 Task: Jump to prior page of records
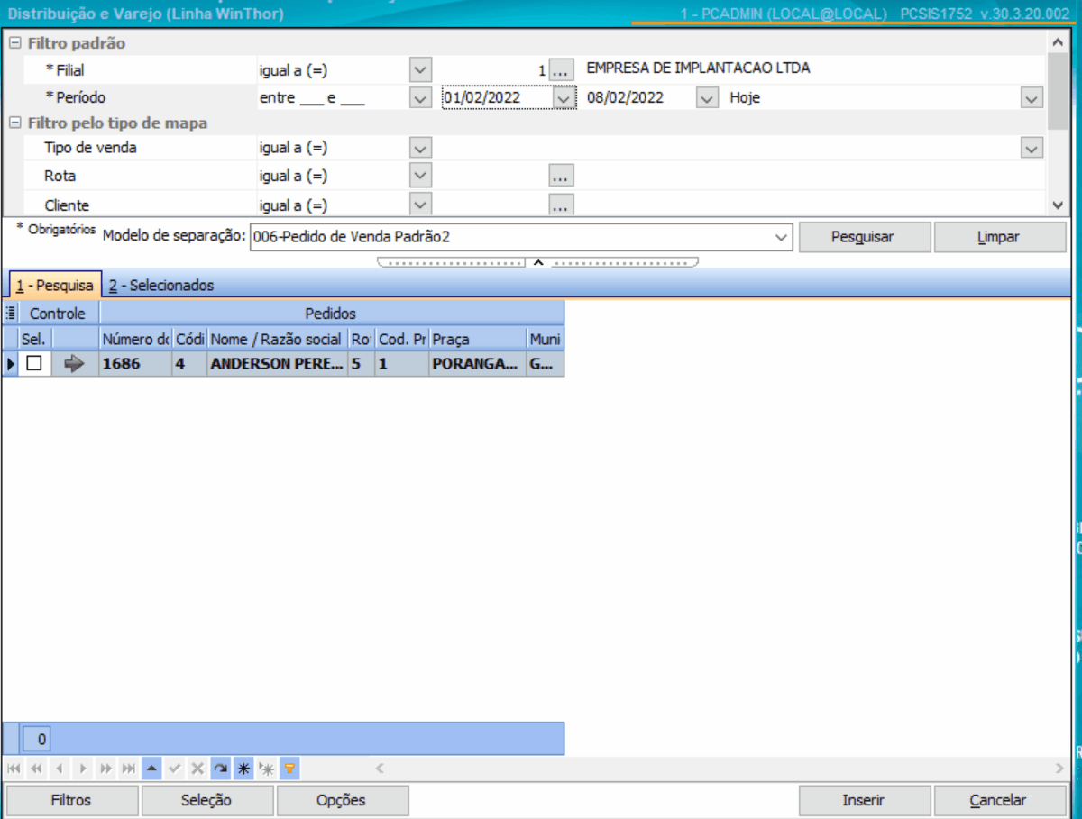point(37,769)
